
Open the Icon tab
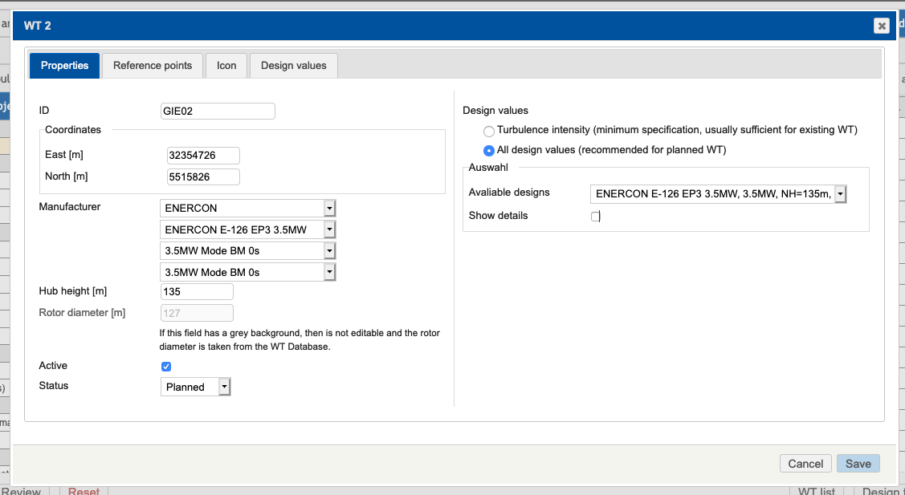tap(226, 65)
